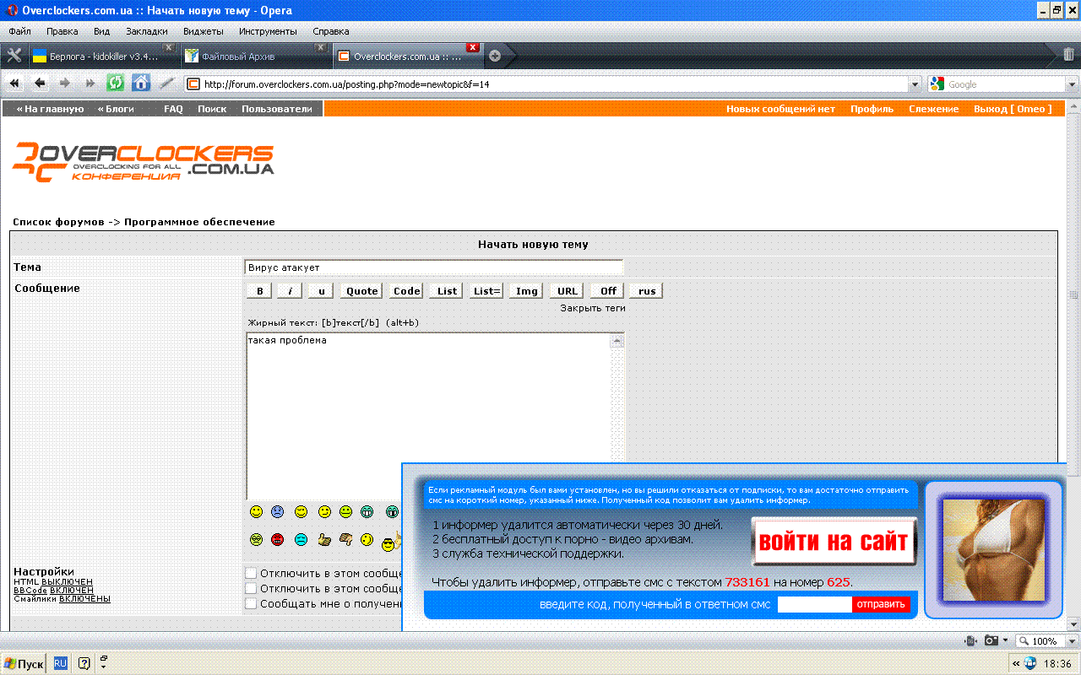Viewport: 1081px width, 675px height.
Task: Open the Opera panels wrench icon
Action: point(14,57)
